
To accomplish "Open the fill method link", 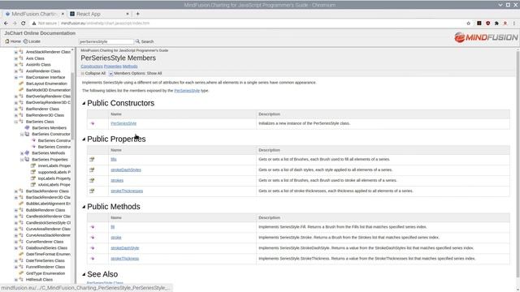I will coord(112,227).
